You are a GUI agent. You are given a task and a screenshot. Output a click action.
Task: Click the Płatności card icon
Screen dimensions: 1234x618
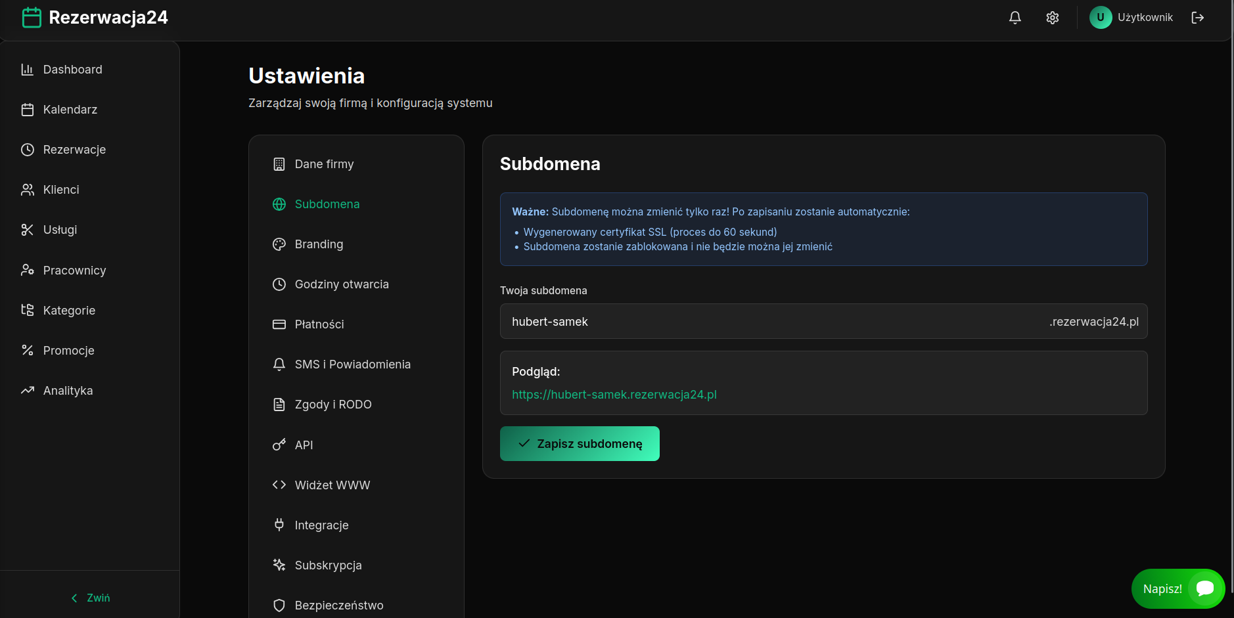tap(279, 324)
